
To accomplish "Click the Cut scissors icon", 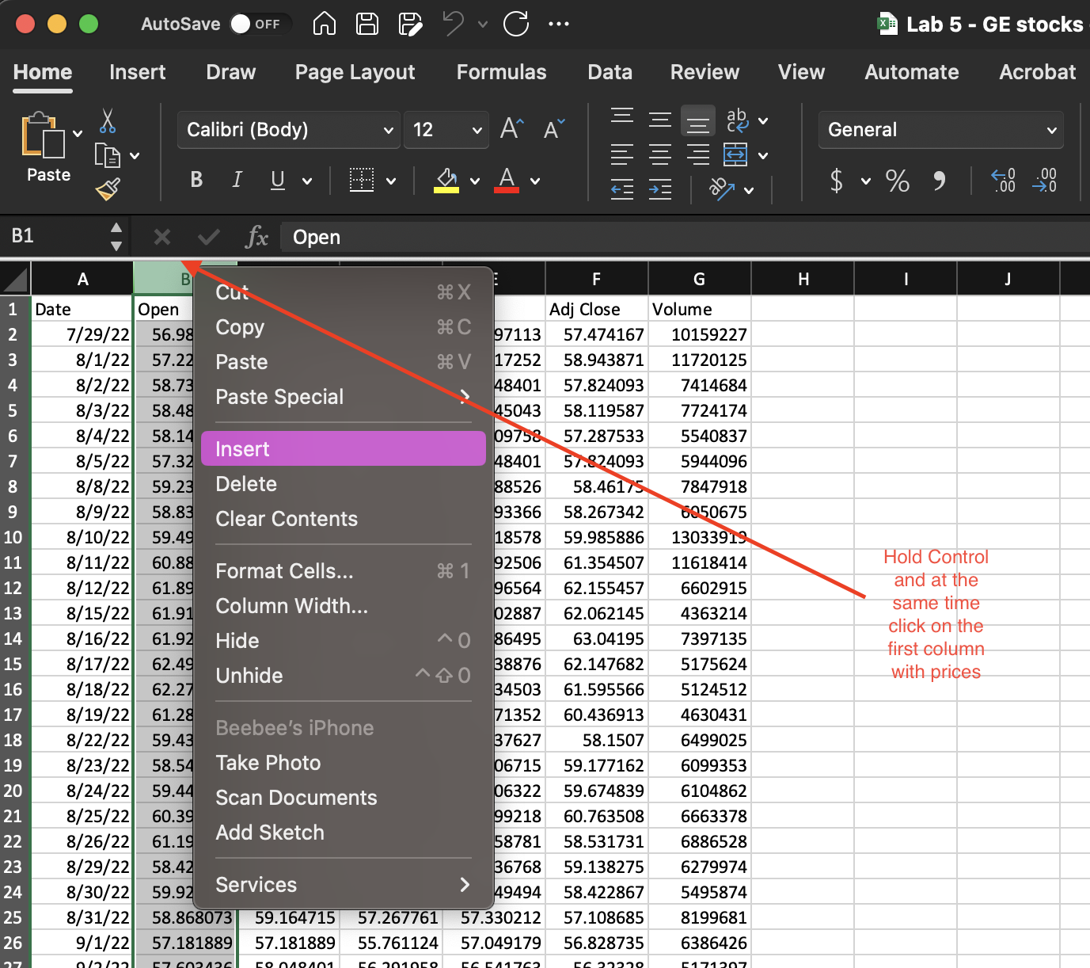I will coord(108,121).
